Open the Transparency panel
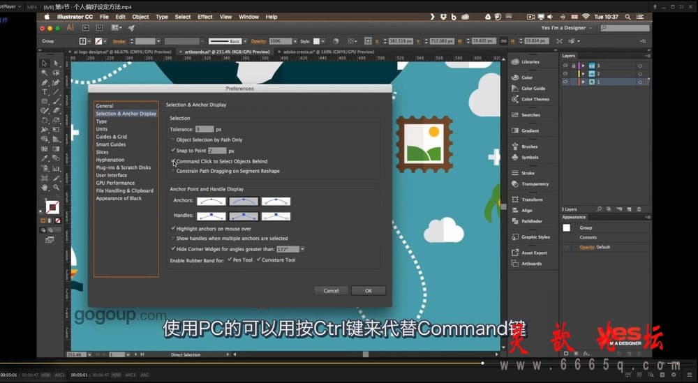The image size is (698, 383). point(530,184)
